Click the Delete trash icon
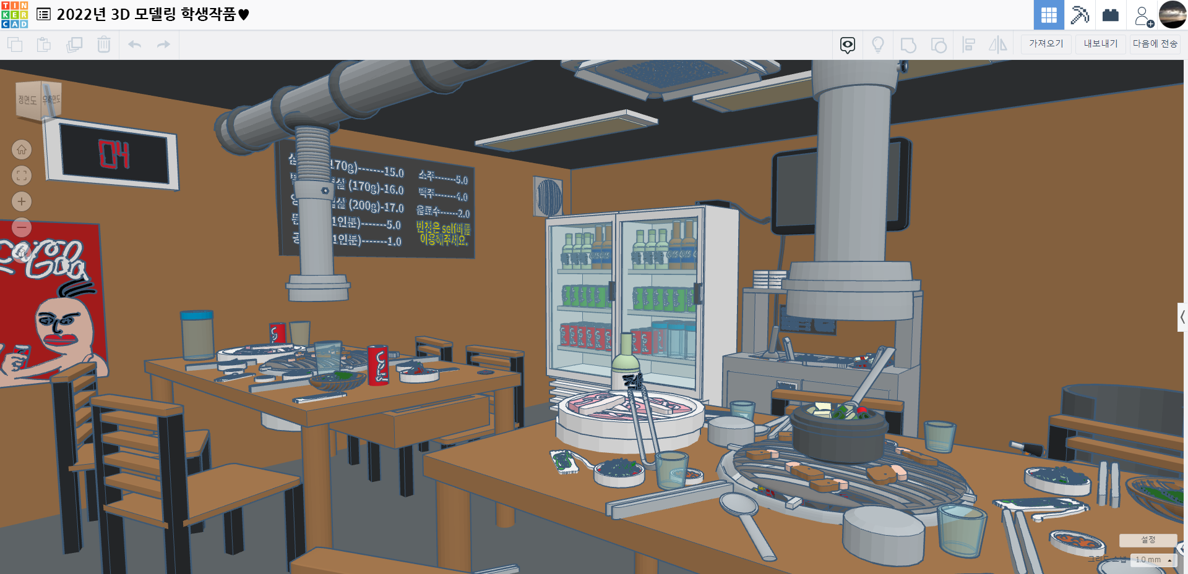Viewport: 1188px width, 574px height. [x=104, y=44]
